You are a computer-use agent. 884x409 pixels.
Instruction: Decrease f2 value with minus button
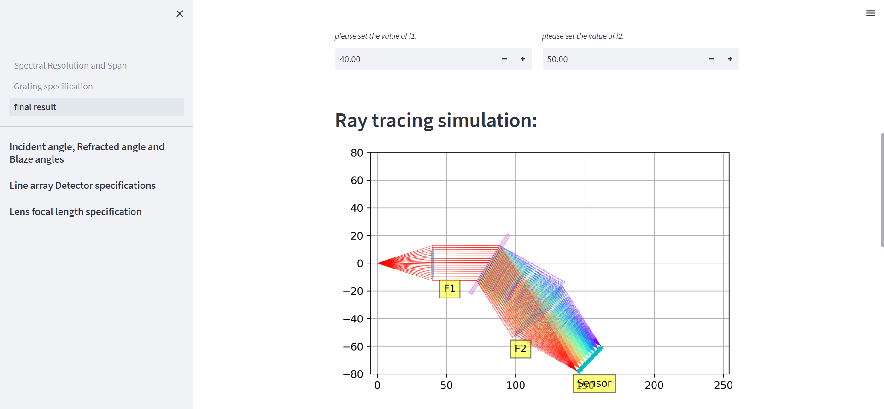(x=712, y=59)
